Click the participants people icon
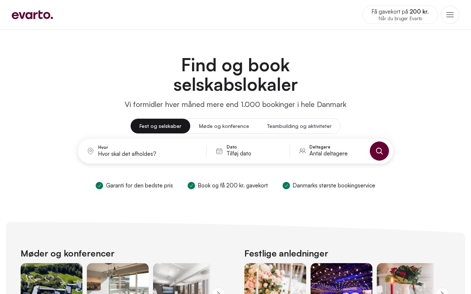The width and height of the screenshot is (471, 294). [302, 151]
